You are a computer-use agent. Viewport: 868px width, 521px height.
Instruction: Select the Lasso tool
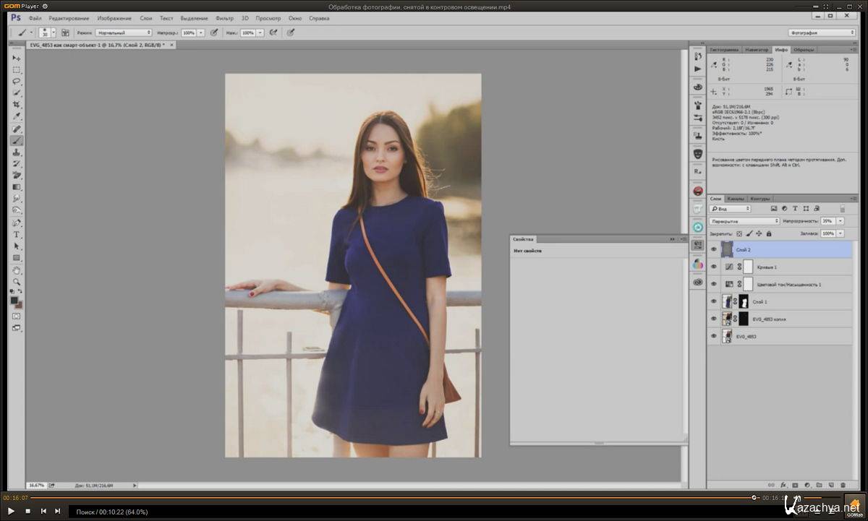pos(17,82)
